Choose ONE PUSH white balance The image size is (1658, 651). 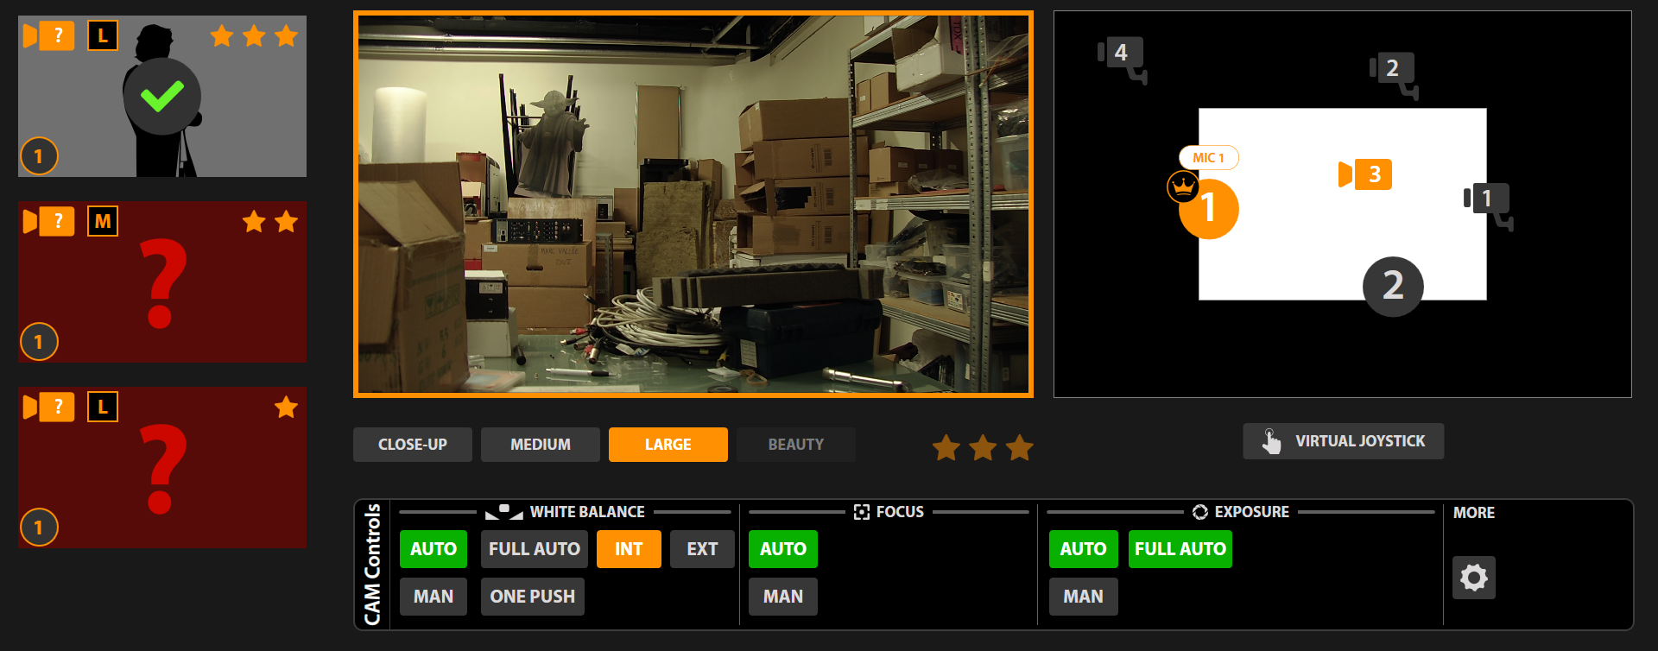[532, 597]
